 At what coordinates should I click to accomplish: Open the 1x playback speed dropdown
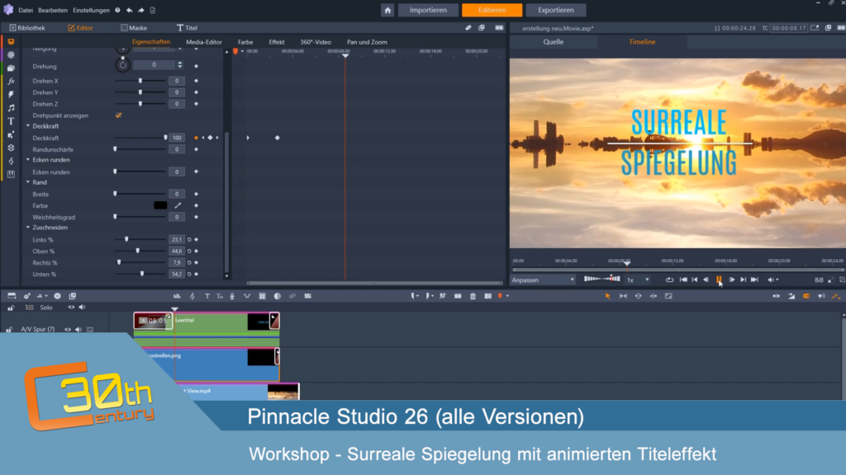(637, 280)
